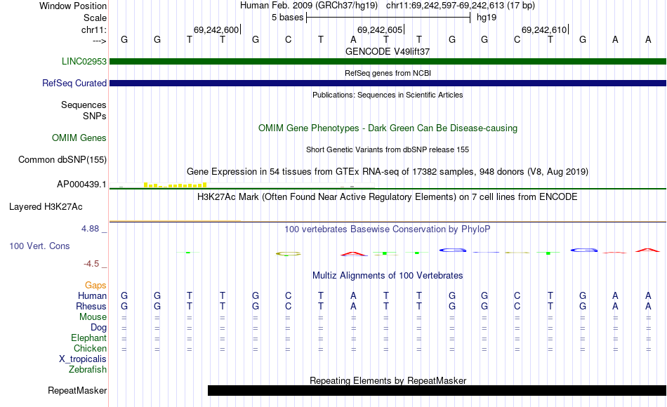Click the RepeatMasker track label
Image resolution: width=667 pixels, height=407 pixels.
click(x=77, y=390)
